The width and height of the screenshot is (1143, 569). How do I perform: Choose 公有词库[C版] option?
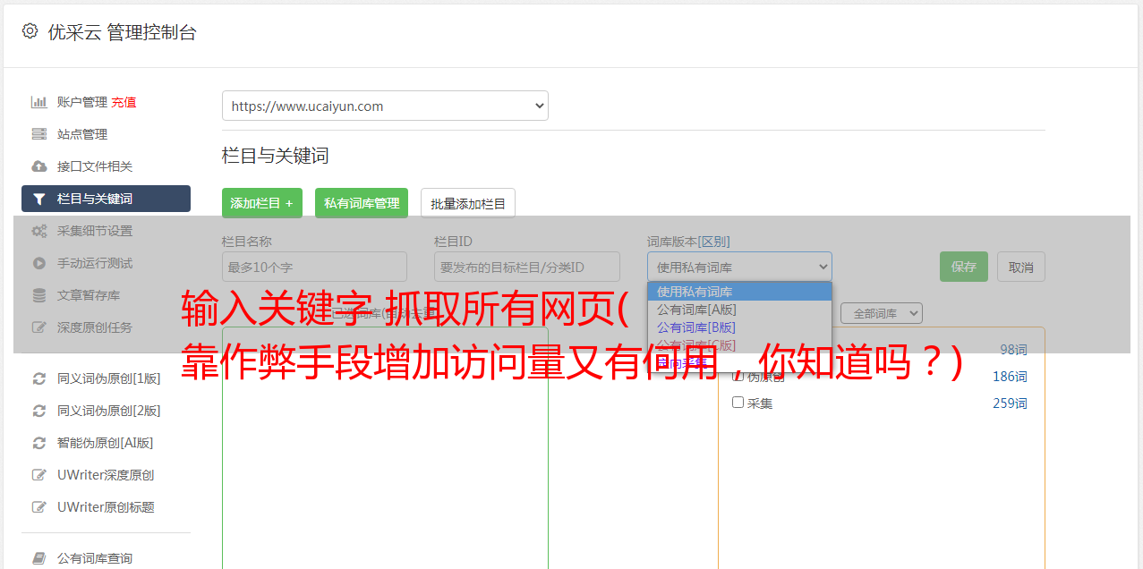(x=739, y=345)
